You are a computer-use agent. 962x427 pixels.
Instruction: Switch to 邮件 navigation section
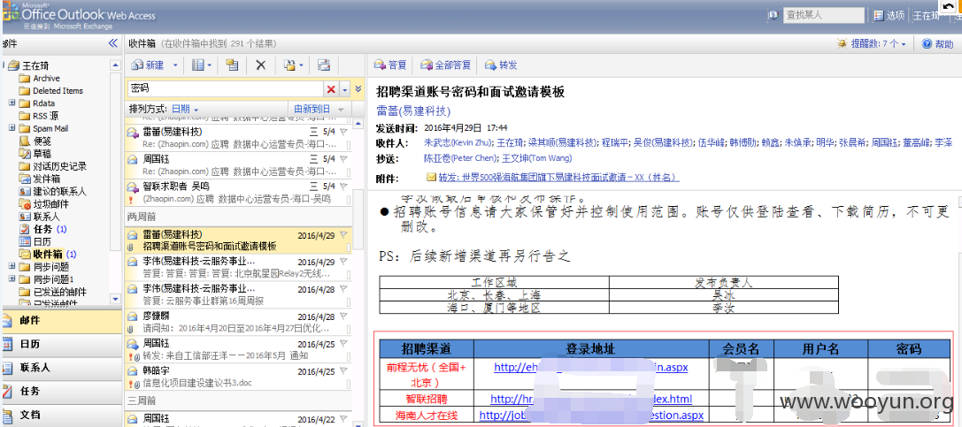[61, 320]
